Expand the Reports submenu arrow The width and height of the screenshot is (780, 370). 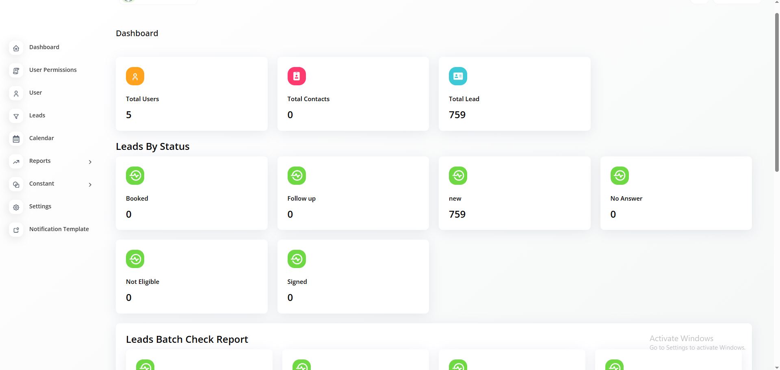pyautogui.click(x=90, y=162)
